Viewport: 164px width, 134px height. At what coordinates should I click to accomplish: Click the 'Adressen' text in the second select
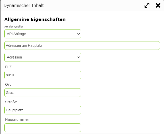click(x=15, y=57)
